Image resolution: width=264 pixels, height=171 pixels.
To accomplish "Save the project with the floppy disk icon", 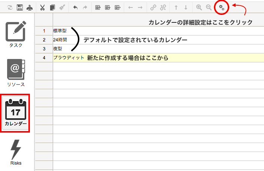I will pos(20,7).
